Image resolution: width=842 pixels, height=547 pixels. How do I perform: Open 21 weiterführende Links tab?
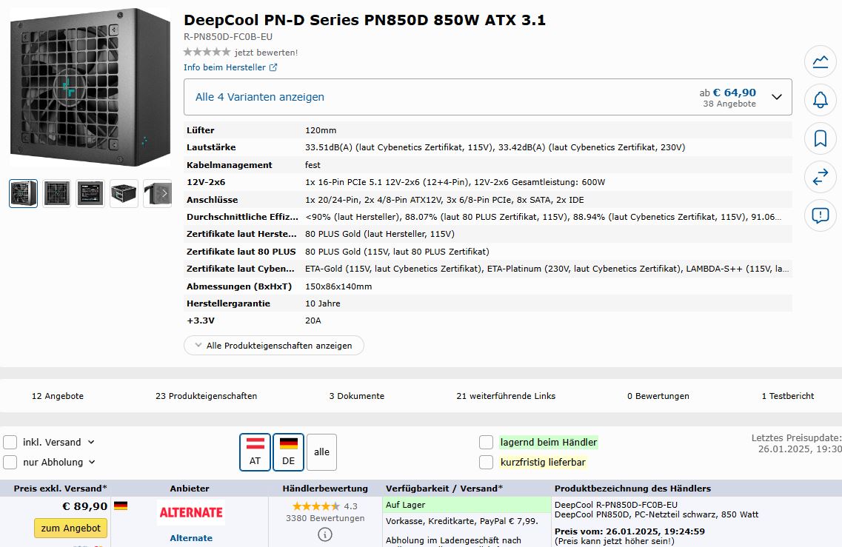(x=506, y=396)
